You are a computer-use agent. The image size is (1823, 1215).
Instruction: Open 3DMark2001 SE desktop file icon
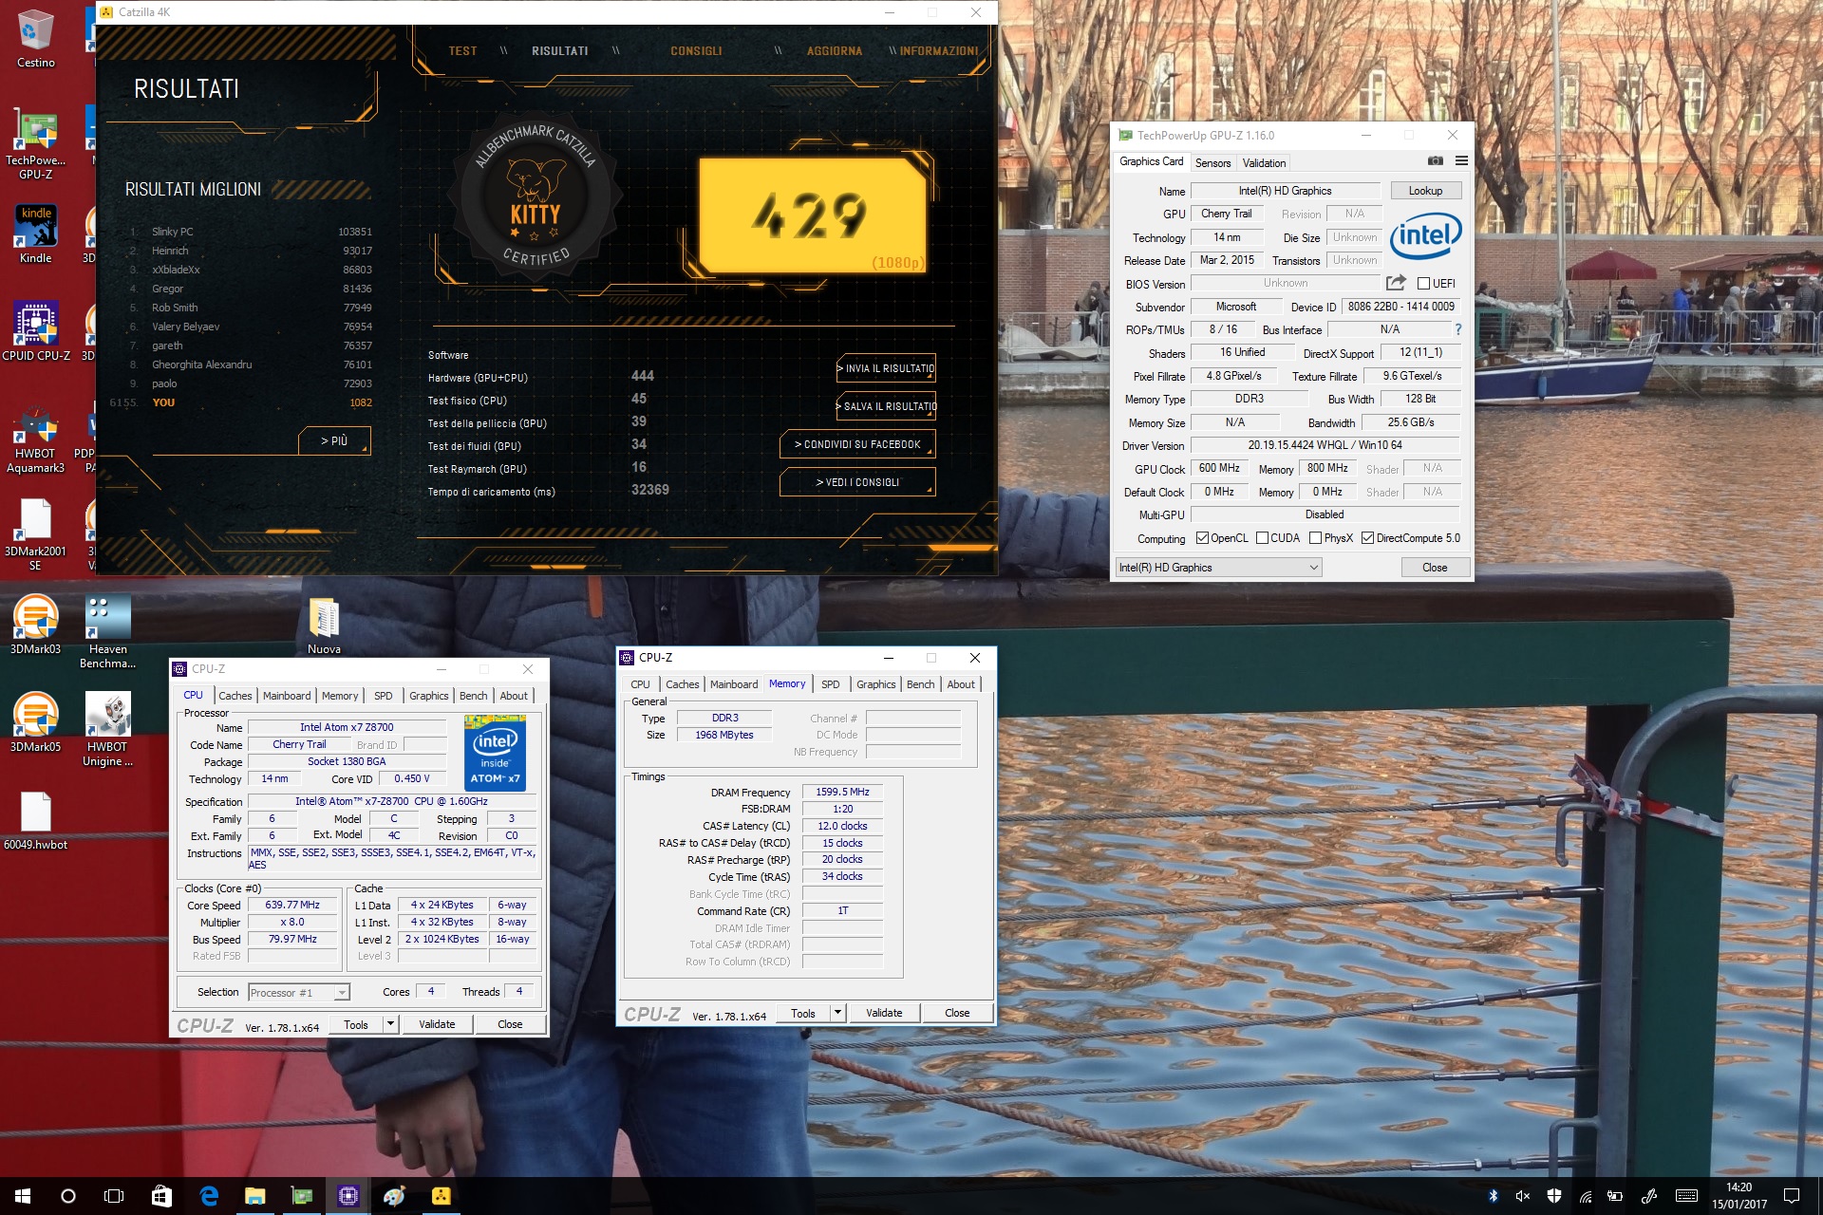point(36,534)
